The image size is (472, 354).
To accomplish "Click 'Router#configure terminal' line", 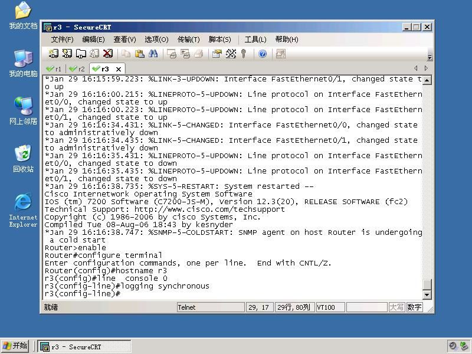I will 103,255.
